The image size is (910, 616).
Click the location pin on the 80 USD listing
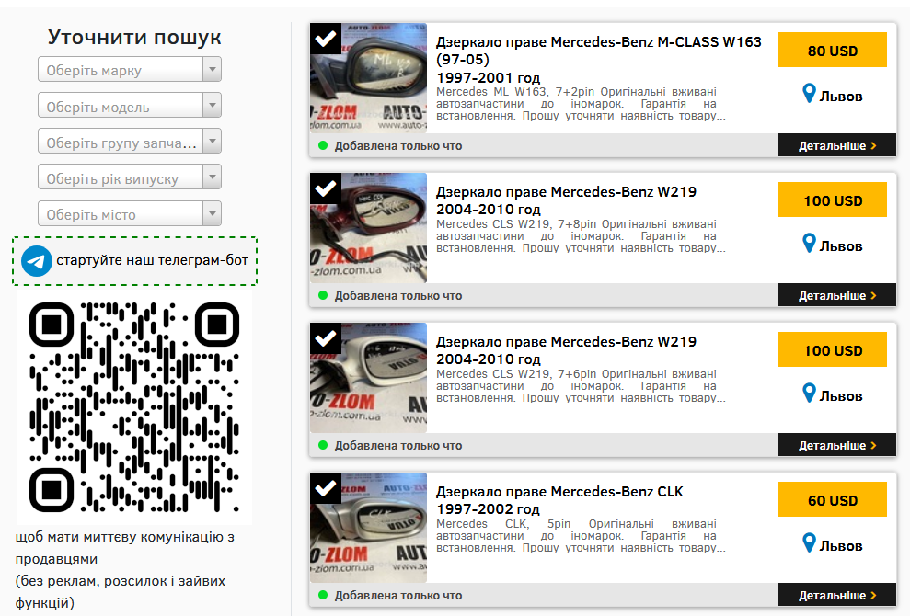(809, 94)
